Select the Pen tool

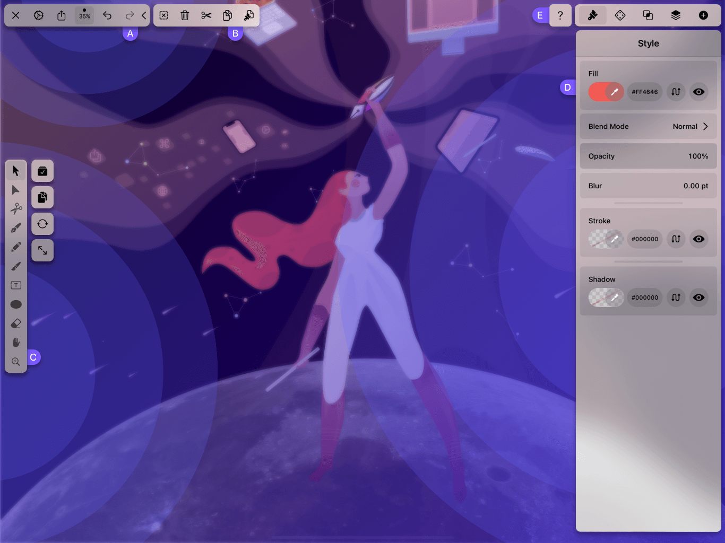[16, 228]
